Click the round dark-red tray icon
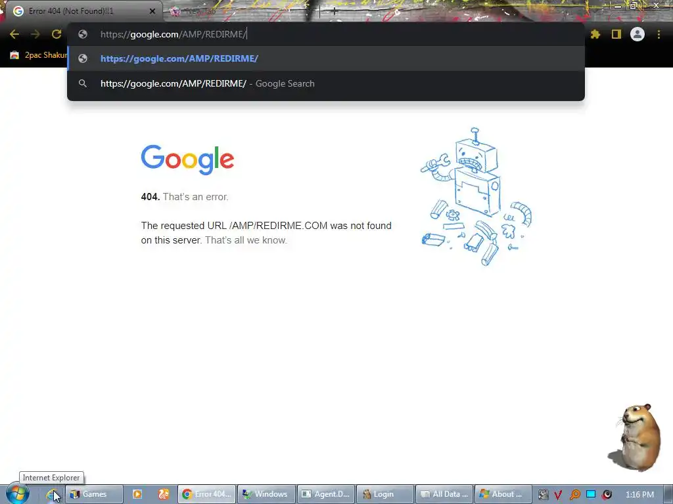This screenshot has width=673, height=504. 607,495
